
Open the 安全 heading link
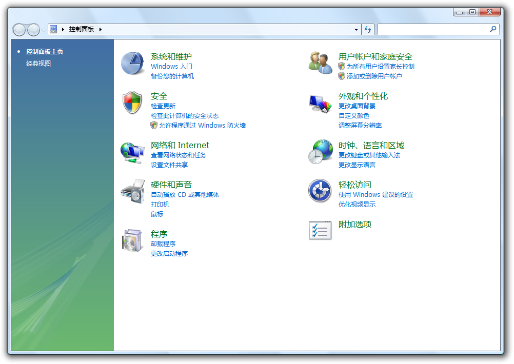coord(159,96)
